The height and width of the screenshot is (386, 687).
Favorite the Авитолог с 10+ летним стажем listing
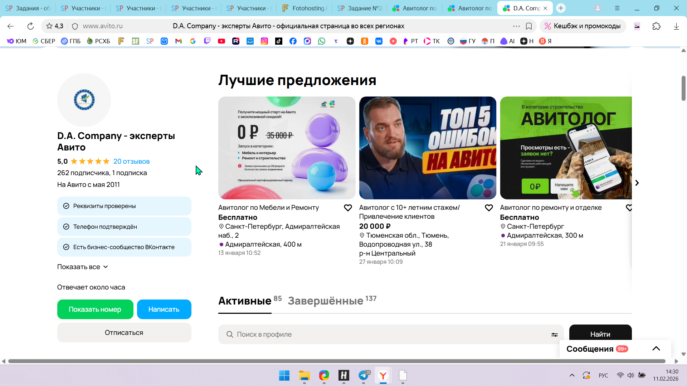point(489,208)
